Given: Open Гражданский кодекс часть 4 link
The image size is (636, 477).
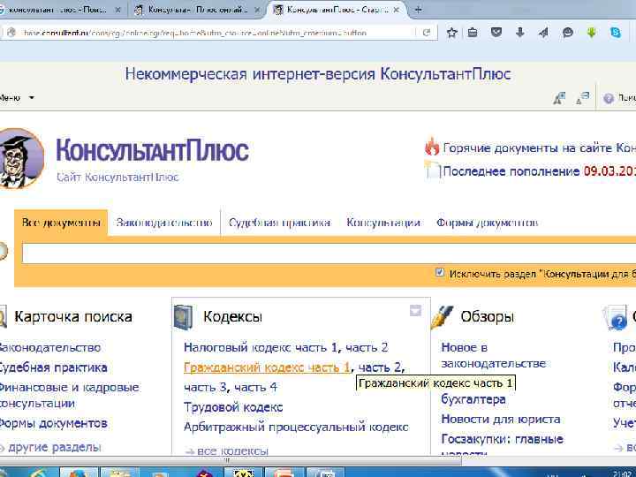Looking at the screenshot, I should coord(255,388).
